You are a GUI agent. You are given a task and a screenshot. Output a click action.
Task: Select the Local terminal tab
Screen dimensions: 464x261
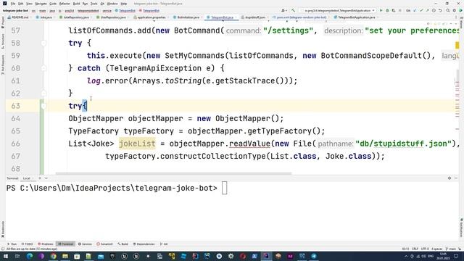click(x=27, y=178)
